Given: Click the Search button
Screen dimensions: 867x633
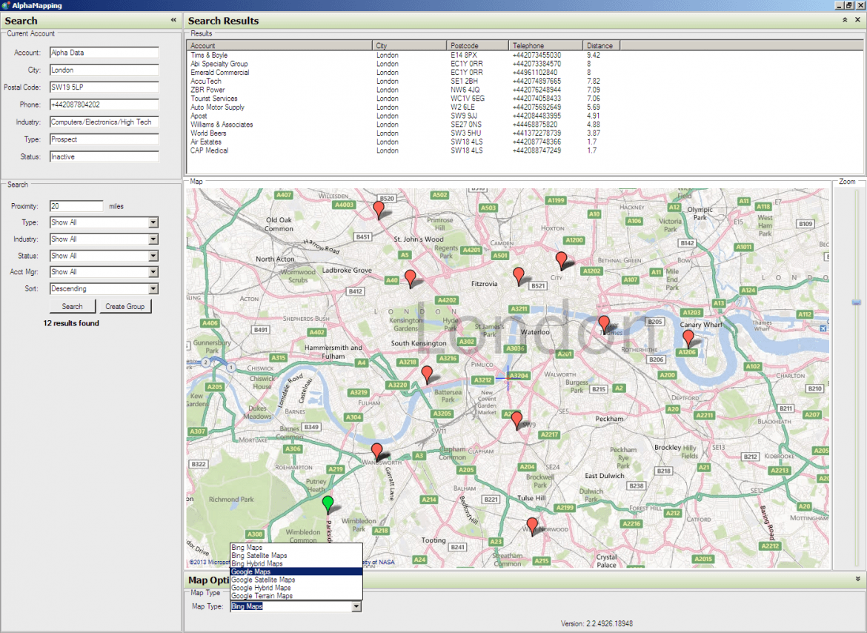Looking at the screenshot, I should pos(72,306).
